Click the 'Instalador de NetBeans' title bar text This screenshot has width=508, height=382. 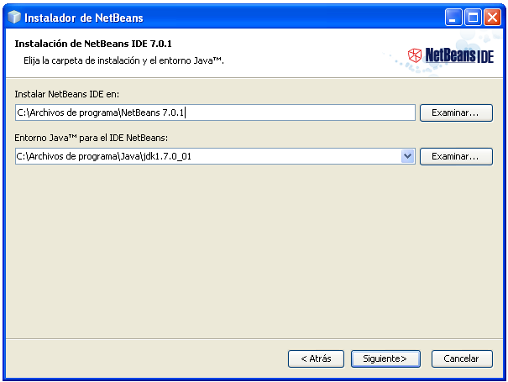pyautogui.click(x=84, y=18)
